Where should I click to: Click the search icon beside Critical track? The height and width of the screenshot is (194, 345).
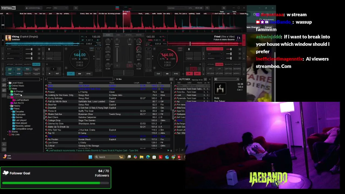pyautogui.click(x=46, y=146)
